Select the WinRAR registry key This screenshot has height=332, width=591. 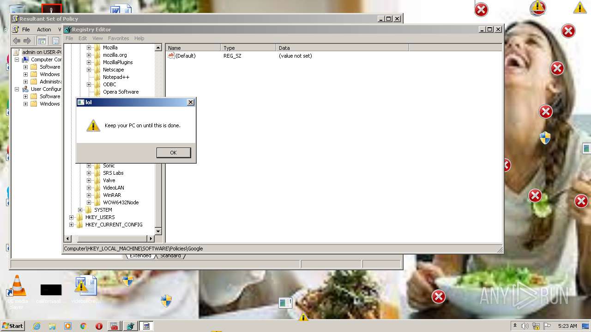[112, 195]
